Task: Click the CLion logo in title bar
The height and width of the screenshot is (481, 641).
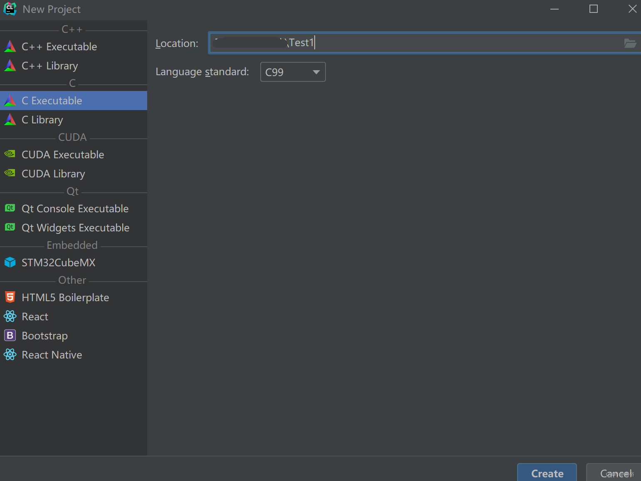Action: [10, 9]
